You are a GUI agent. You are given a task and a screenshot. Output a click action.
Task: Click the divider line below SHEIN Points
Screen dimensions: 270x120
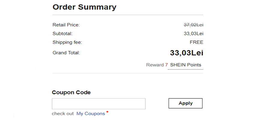128,73
